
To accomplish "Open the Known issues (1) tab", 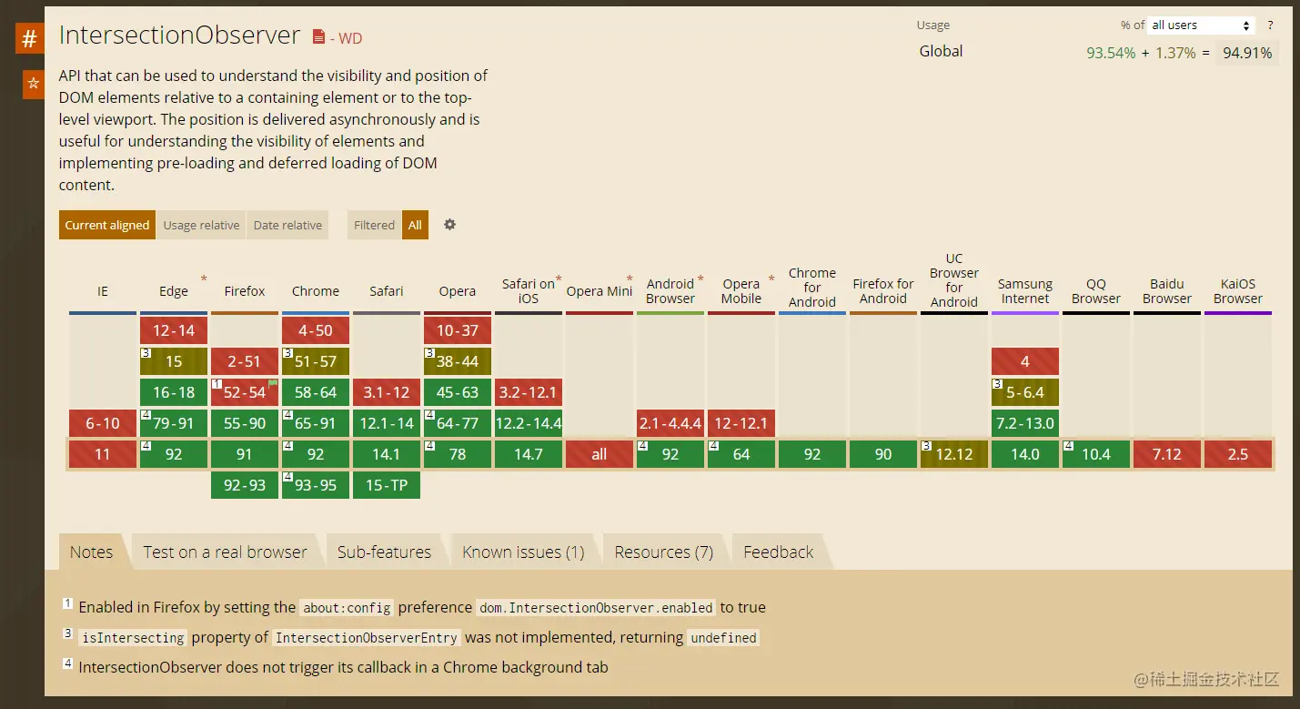I will 523,552.
